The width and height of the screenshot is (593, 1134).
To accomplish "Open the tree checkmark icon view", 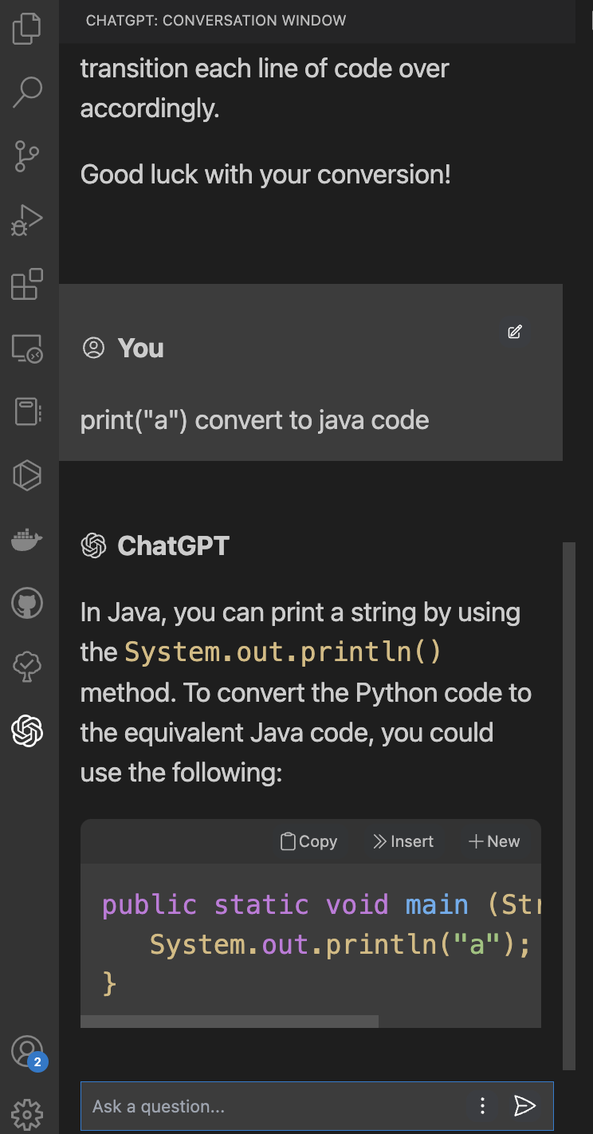I will [27, 667].
